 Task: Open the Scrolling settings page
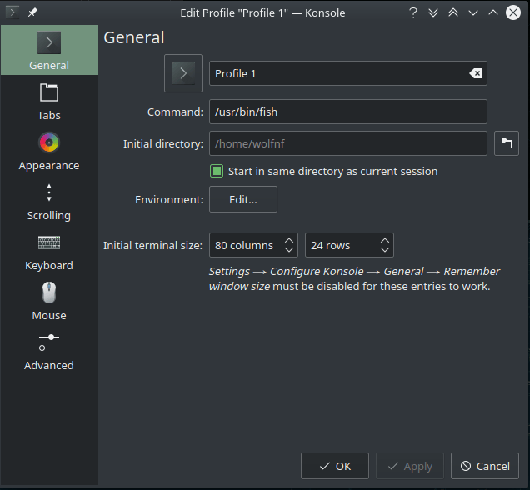49,202
